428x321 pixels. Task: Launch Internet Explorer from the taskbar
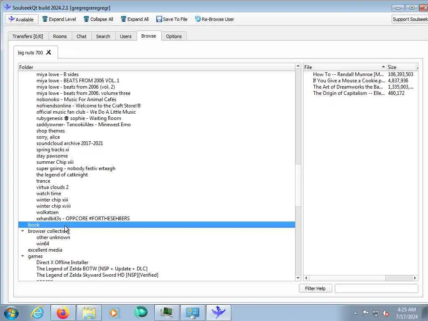[x=37, y=313]
